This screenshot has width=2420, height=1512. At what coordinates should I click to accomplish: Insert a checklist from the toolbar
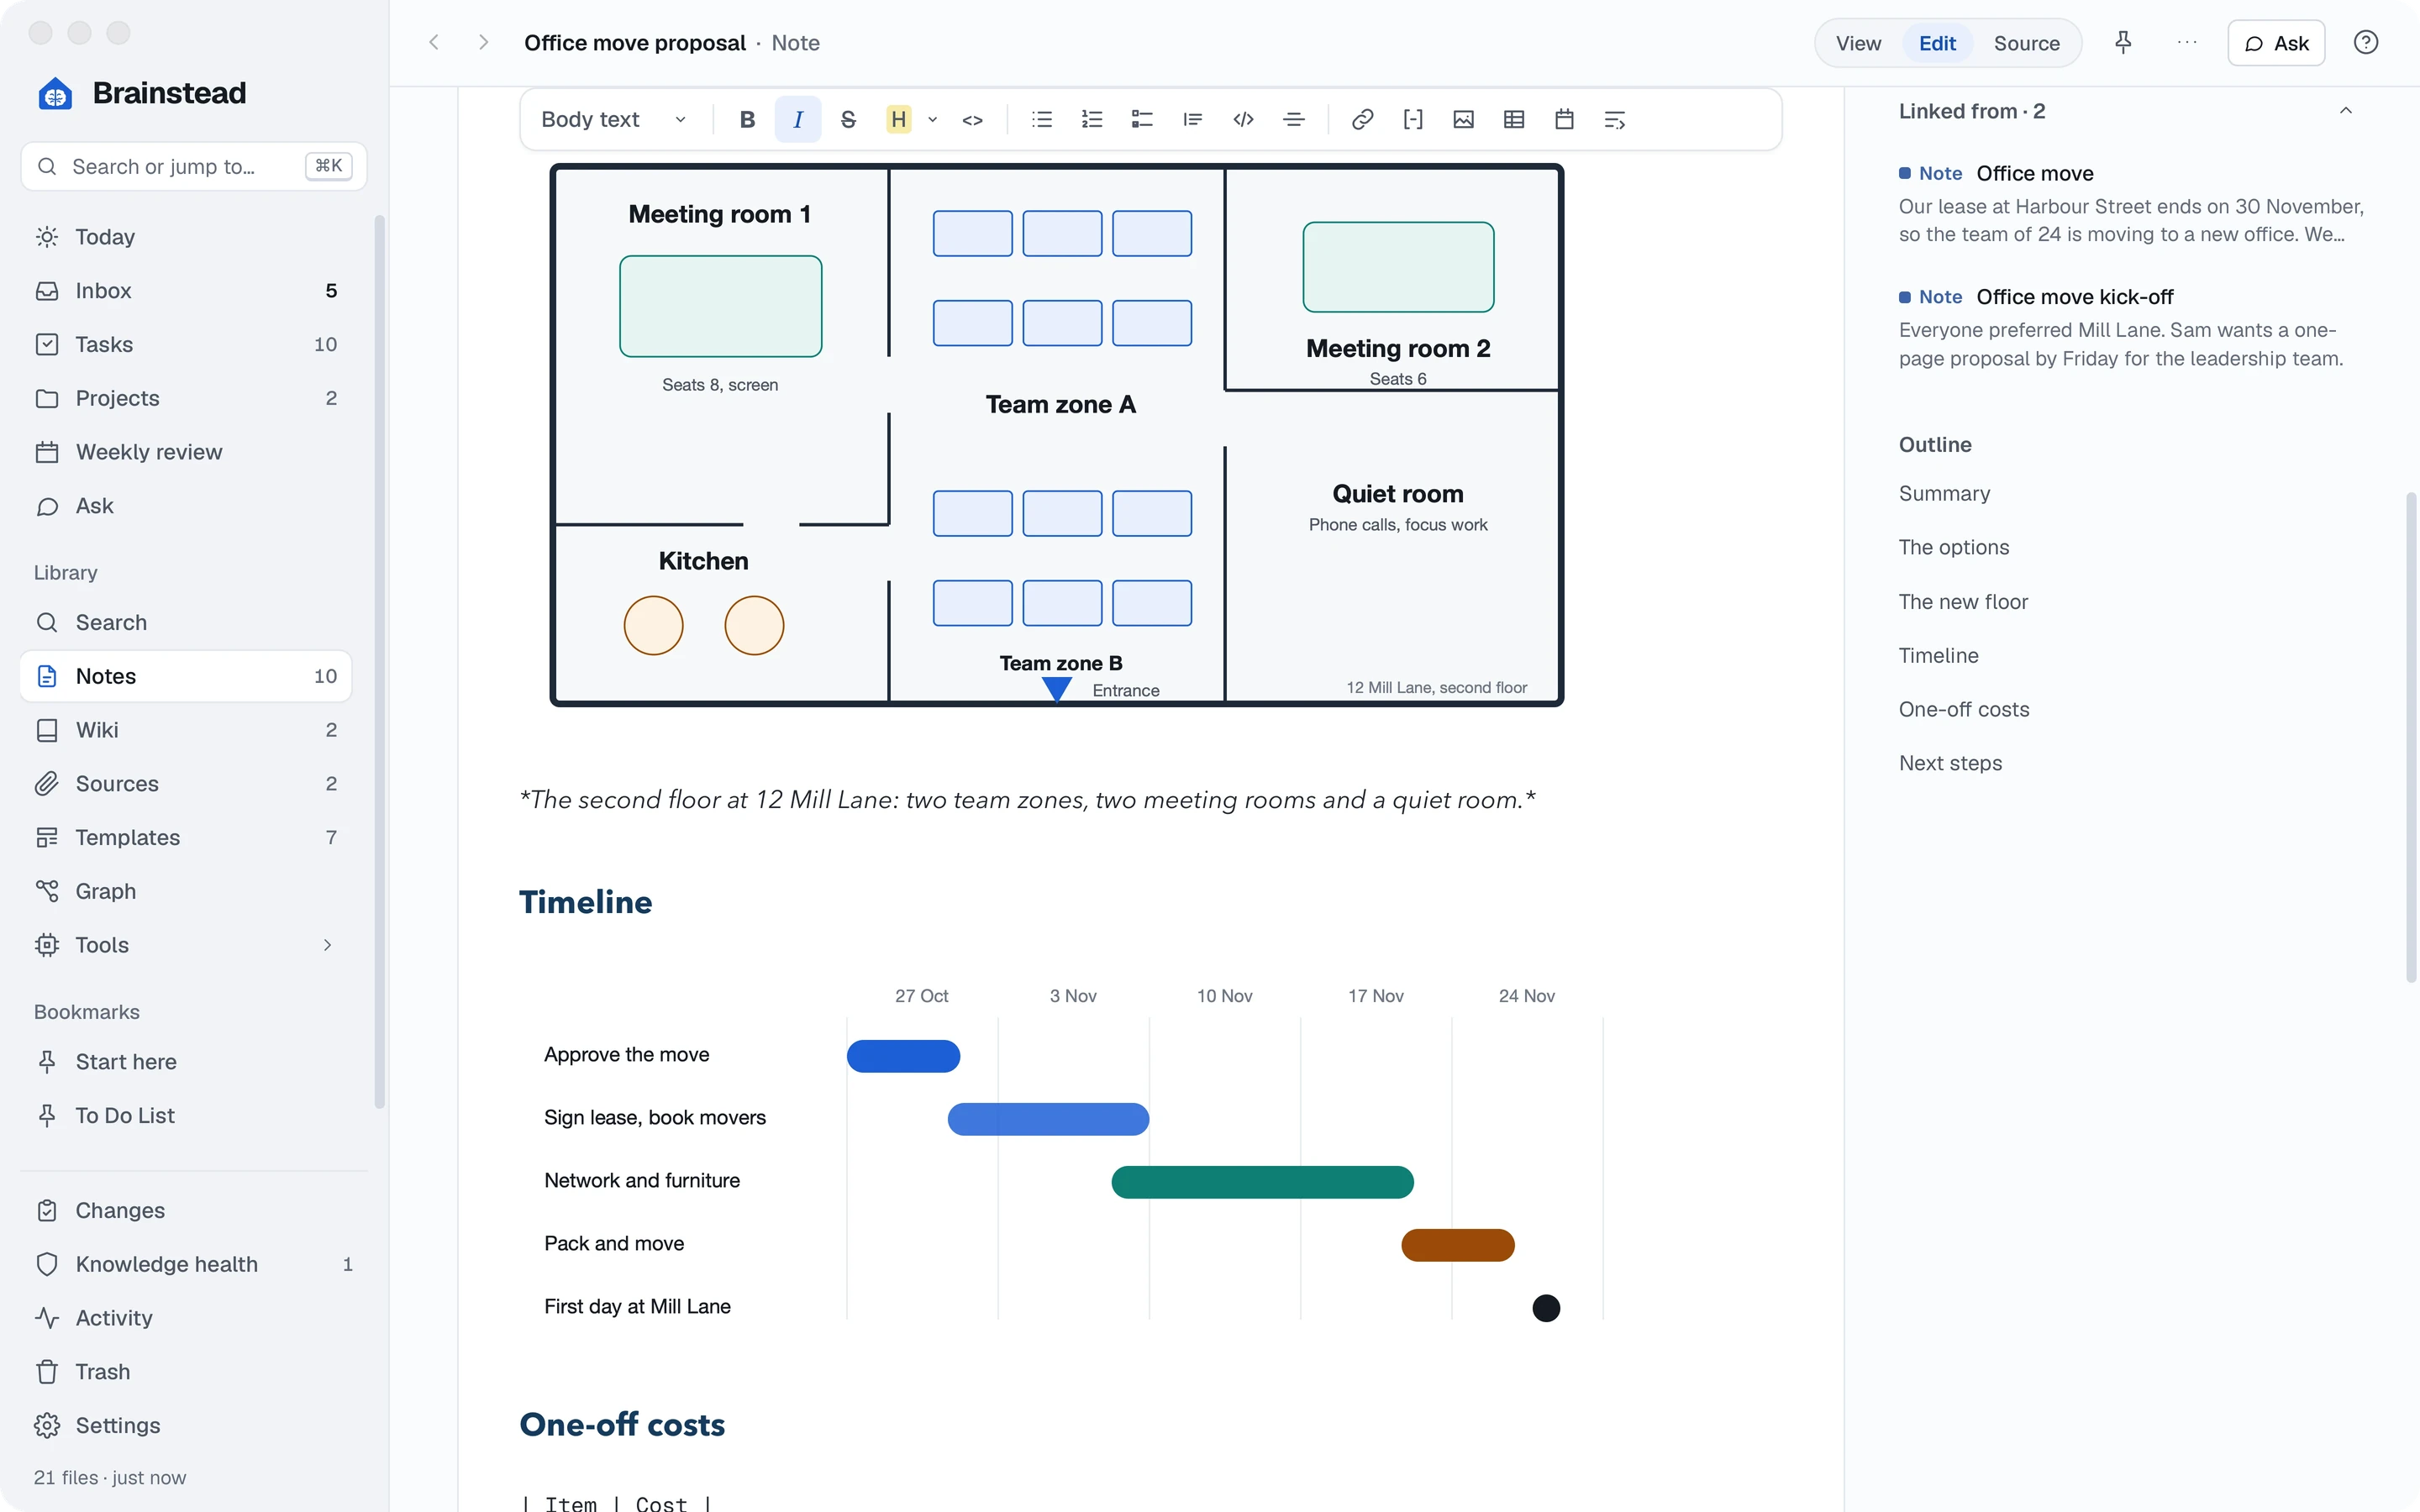click(x=1142, y=120)
